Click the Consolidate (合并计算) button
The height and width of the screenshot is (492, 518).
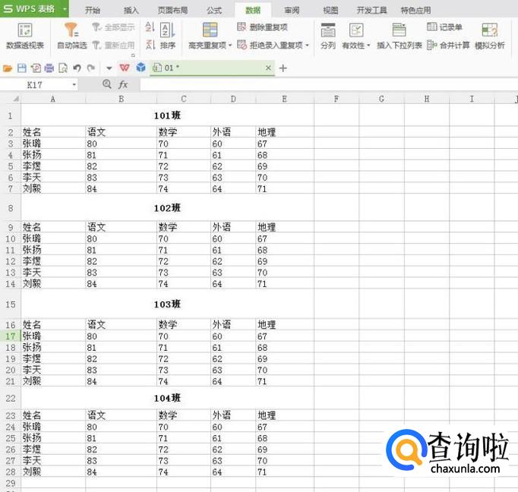(448, 46)
